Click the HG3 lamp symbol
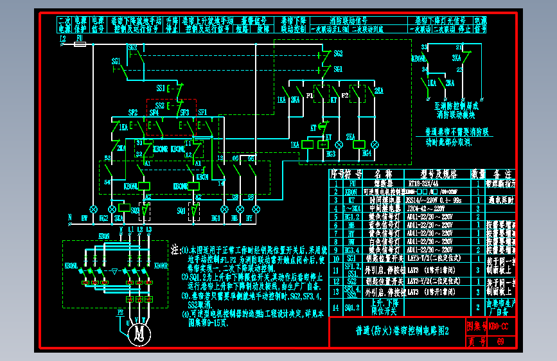 [x=339, y=145]
